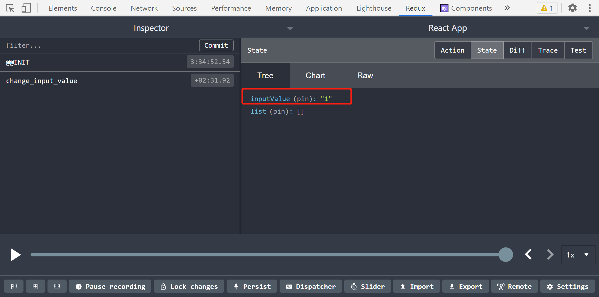Screen dimensions: 599x297
Task: Enable Persist state option
Action: tap(252, 286)
